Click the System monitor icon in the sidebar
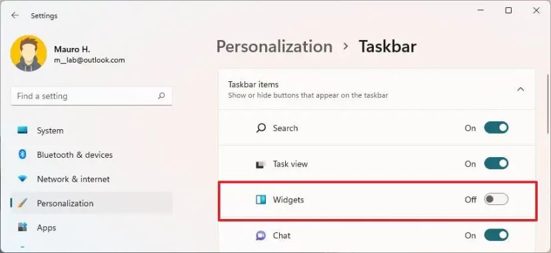The image size is (551, 253). click(x=23, y=130)
